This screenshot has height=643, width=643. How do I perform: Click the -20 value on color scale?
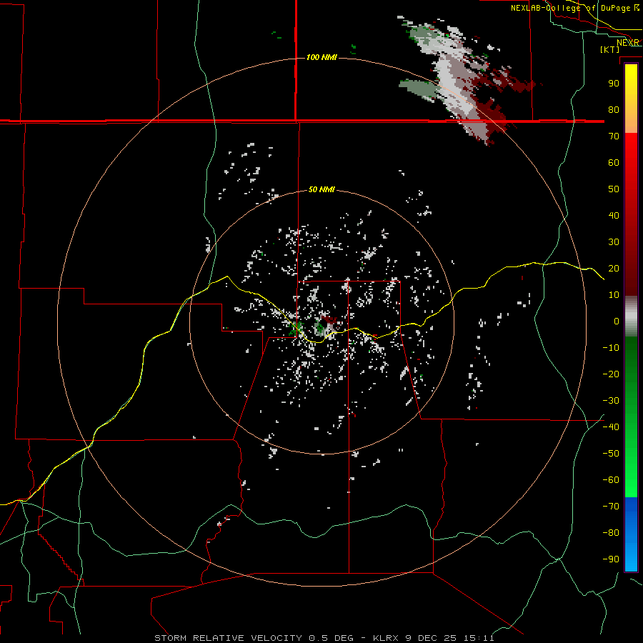(x=611, y=374)
